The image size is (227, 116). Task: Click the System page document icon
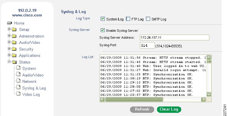18,68
